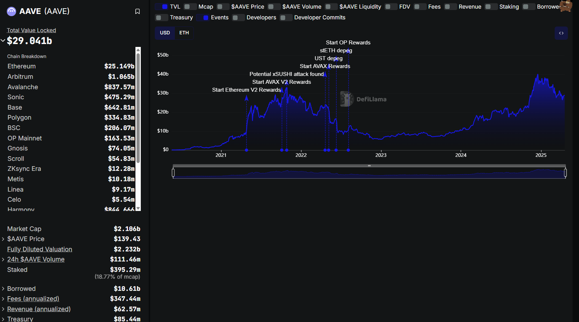Expand the Fees (annualized) row
The width and height of the screenshot is (579, 322).
pyautogui.click(x=3, y=299)
